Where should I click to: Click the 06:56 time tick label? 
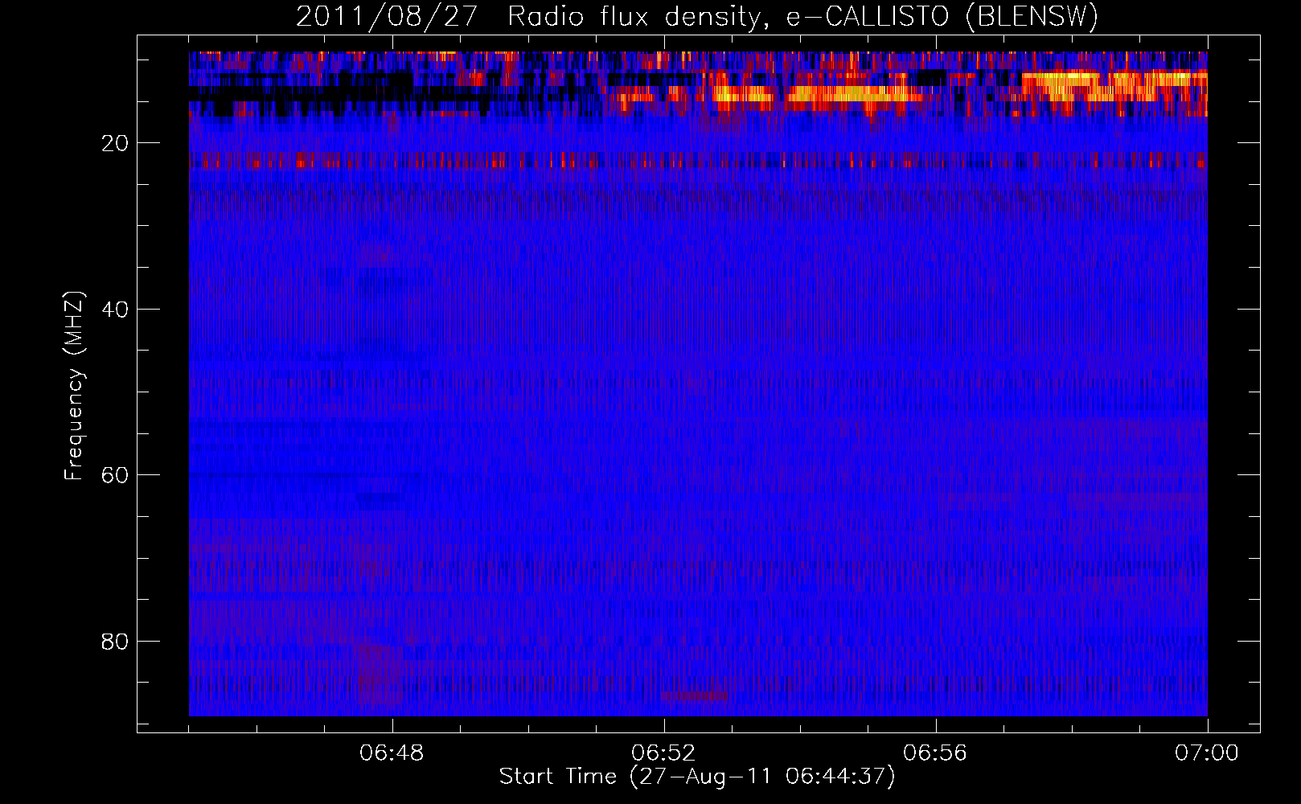(935, 753)
